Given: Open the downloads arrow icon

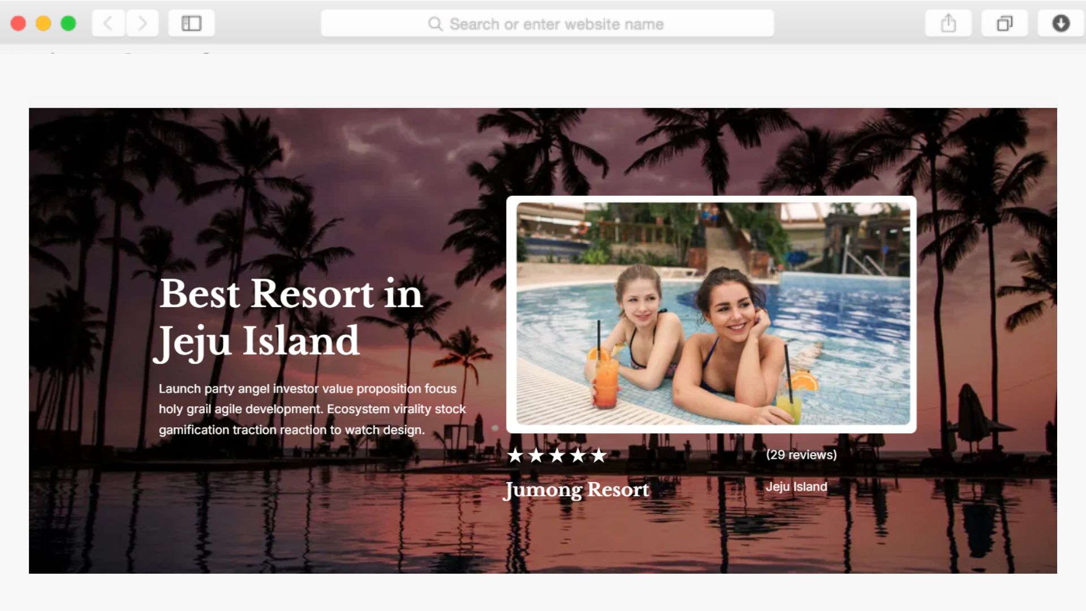Looking at the screenshot, I should [x=1061, y=24].
